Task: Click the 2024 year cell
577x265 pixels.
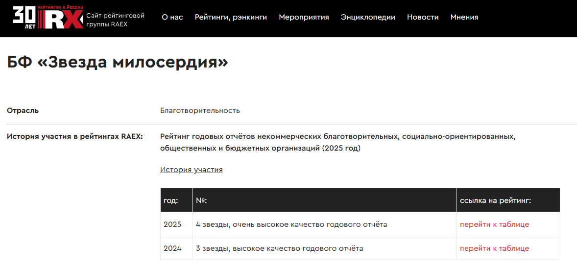Action: click(x=177, y=248)
